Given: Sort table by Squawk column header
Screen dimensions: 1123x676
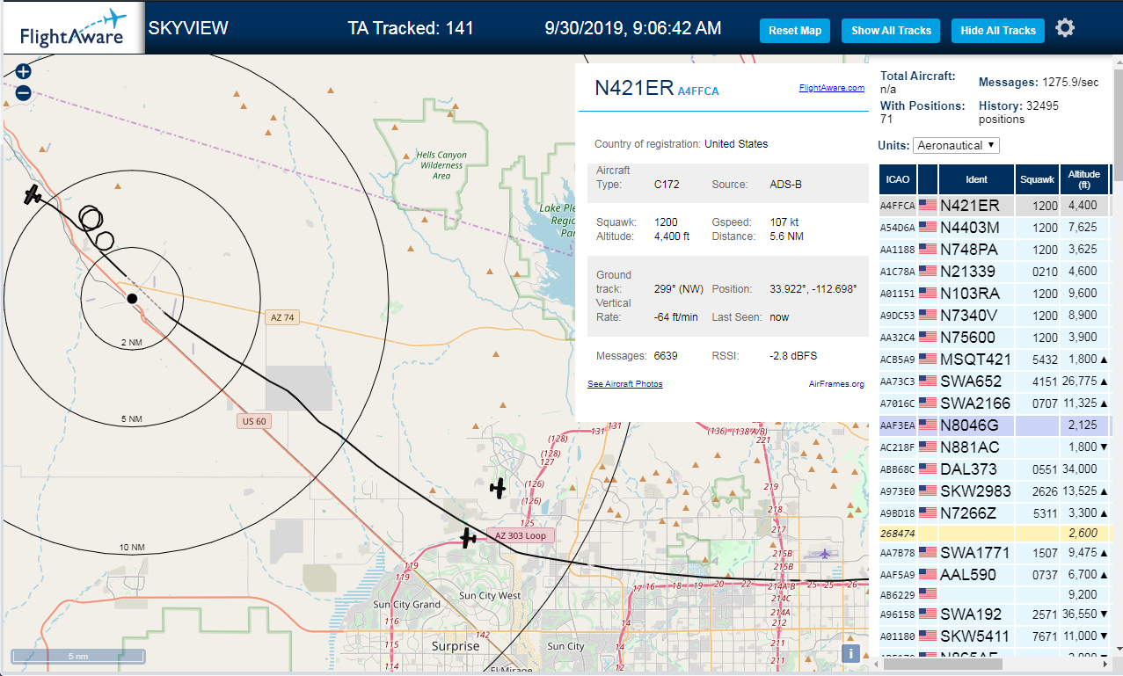Looking at the screenshot, I should (1037, 179).
